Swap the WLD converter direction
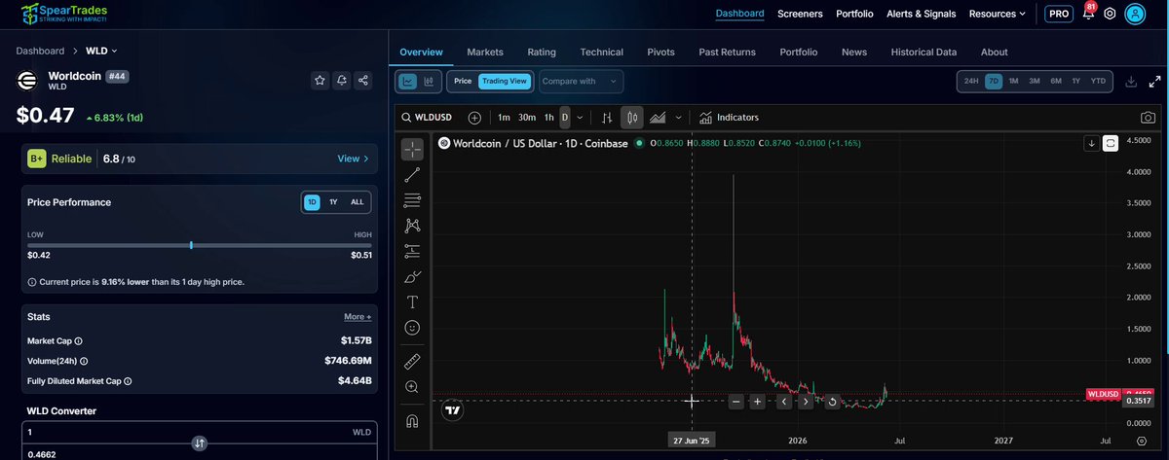The height and width of the screenshot is (460, 1169). [x=200, y=442]
